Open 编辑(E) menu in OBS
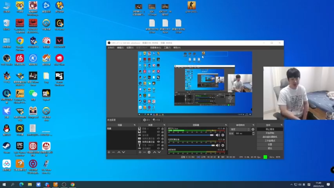 [x=120, y=48]
